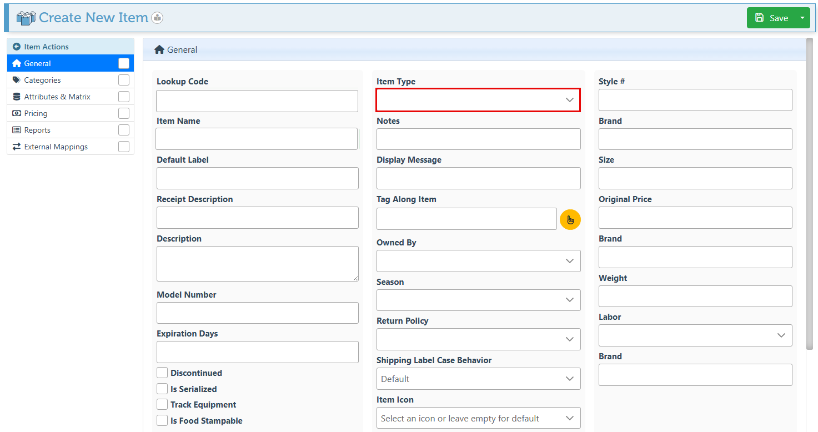Click the green Save button
818x432 pixels.
[771, 18]
